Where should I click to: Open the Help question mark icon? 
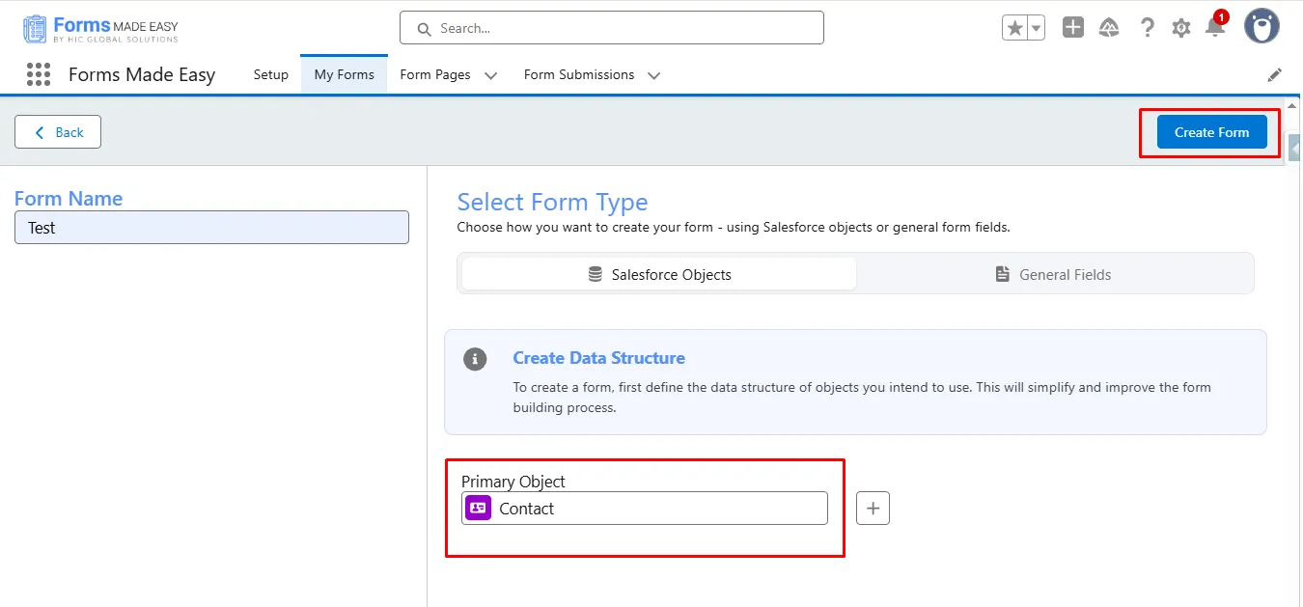1147,28
